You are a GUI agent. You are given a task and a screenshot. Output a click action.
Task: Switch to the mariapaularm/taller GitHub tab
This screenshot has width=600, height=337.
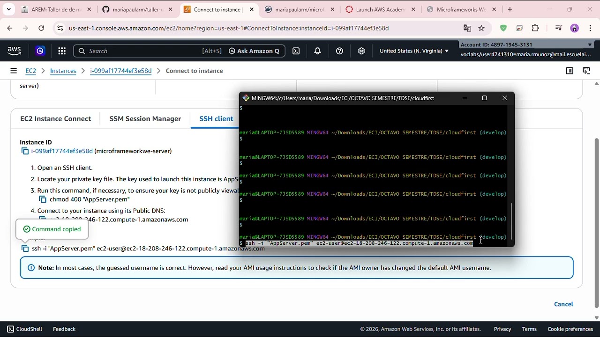137,9
